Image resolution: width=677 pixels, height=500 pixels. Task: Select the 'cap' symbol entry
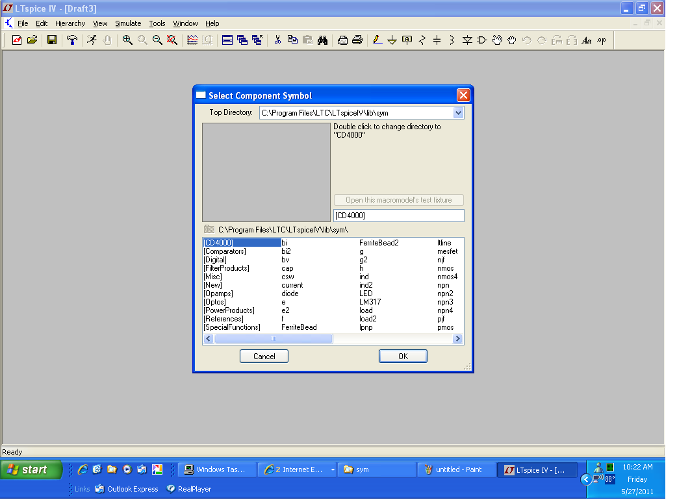[x=287, y=268]
